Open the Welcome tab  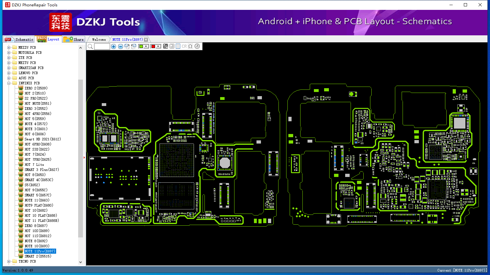pos(98,39)
